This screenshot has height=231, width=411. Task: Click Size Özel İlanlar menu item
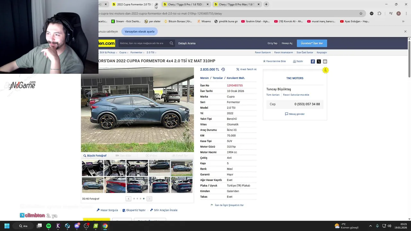coord(305,52)
